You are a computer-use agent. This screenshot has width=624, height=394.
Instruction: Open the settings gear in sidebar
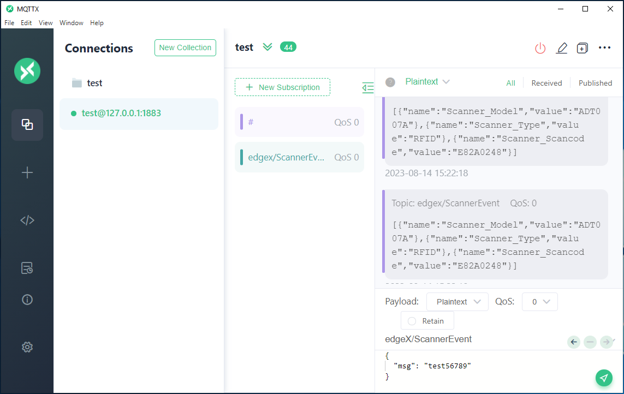pos(27,347)
